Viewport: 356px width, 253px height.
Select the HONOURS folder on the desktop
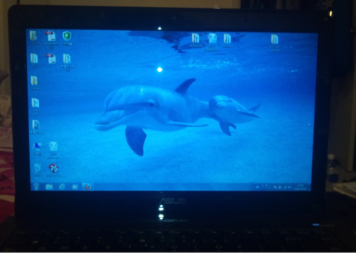[195, 39]
